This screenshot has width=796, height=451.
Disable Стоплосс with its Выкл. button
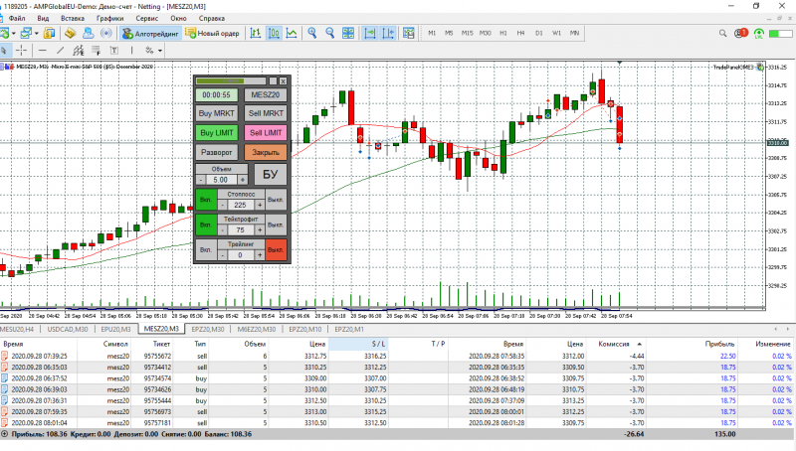pyautogui.click(x=276, y=200)
